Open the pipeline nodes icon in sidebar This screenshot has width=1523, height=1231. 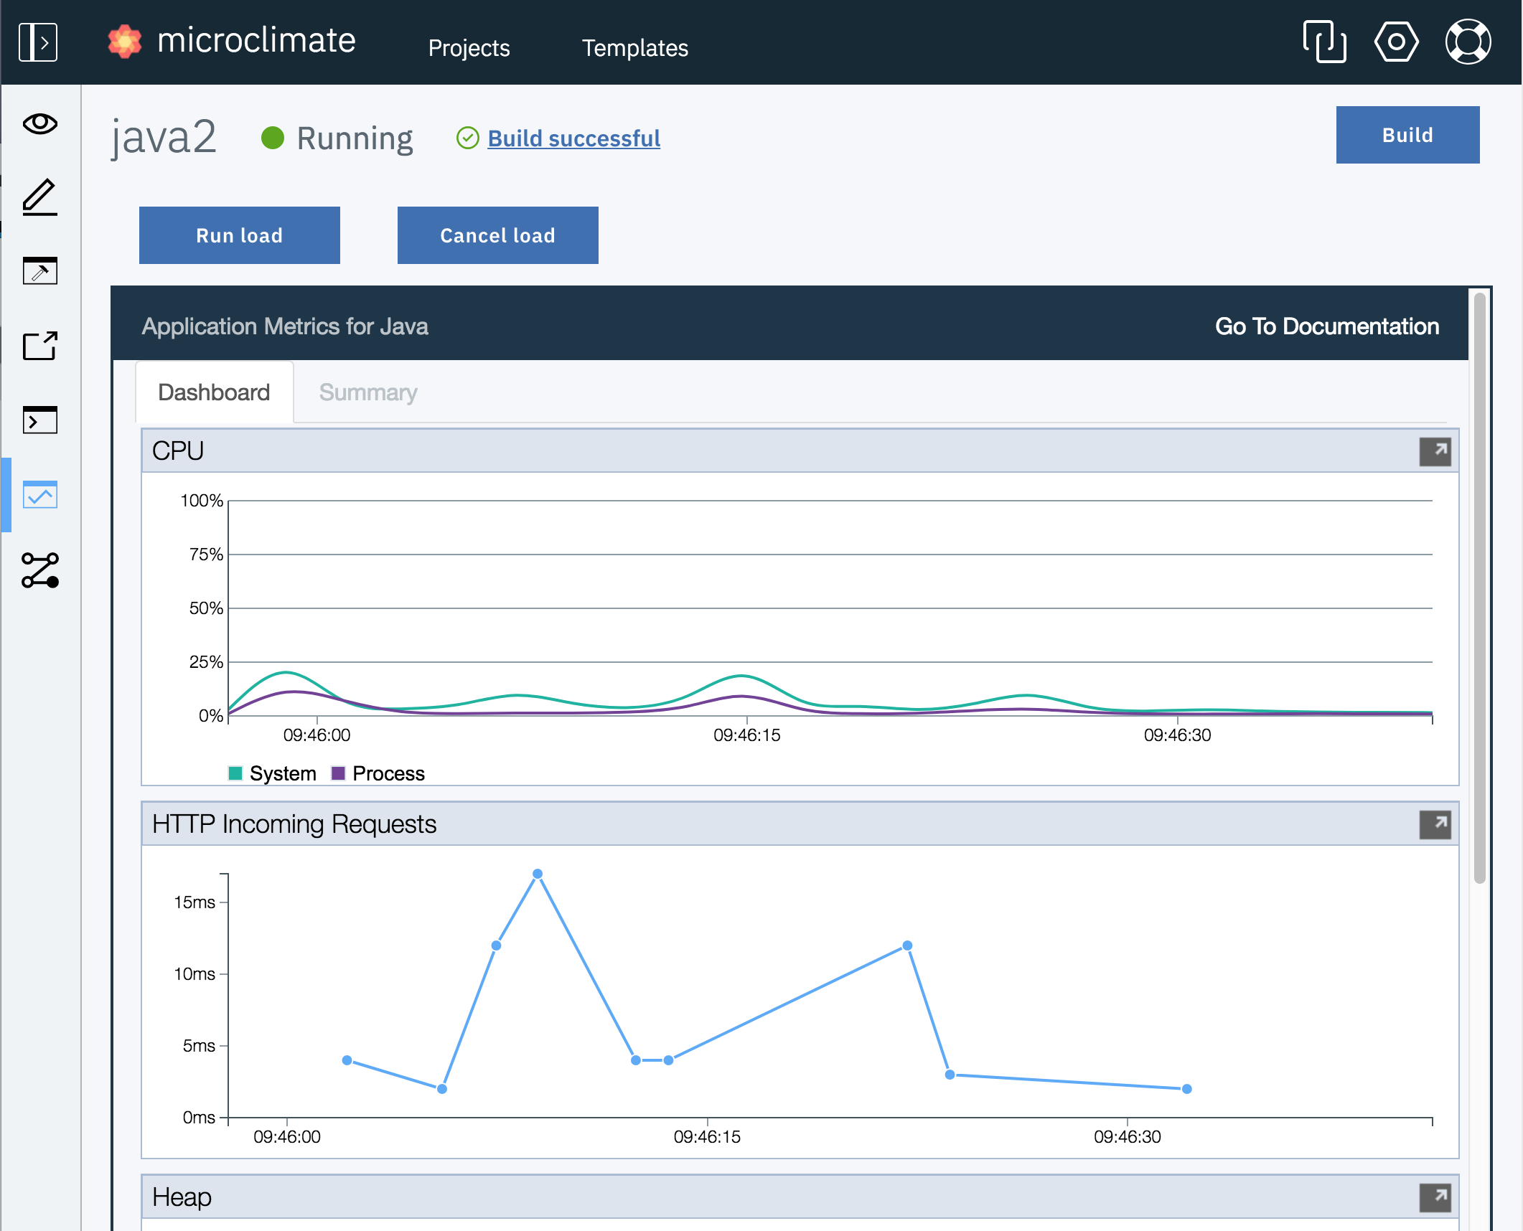click(x=40, y=570)
